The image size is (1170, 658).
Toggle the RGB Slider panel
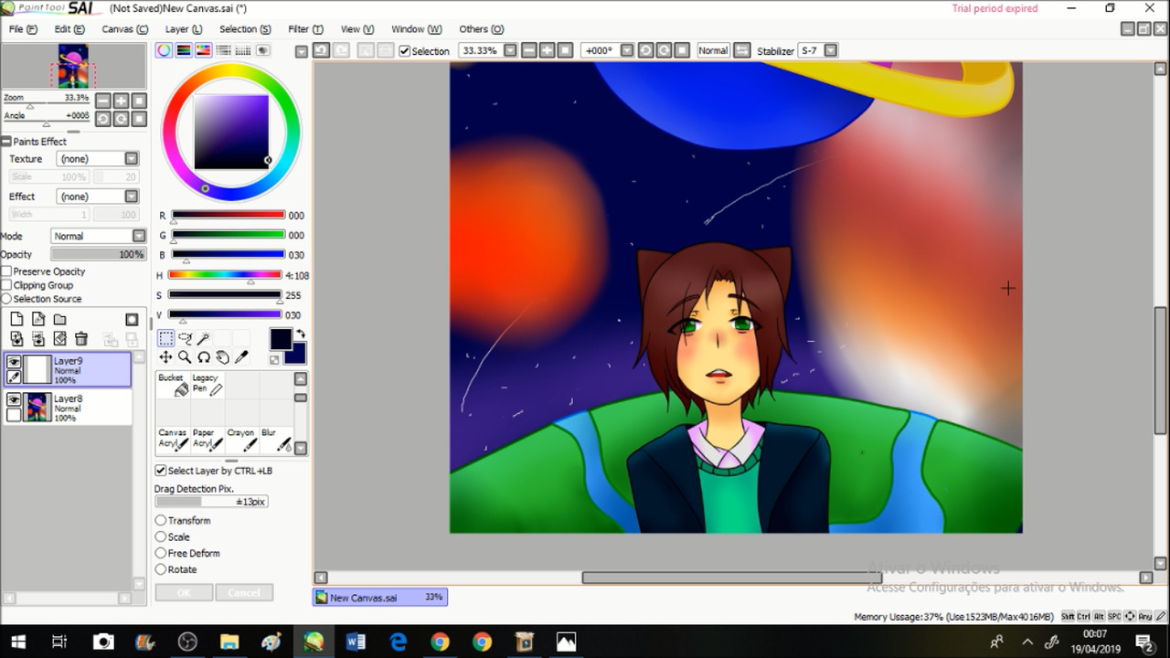184,50
